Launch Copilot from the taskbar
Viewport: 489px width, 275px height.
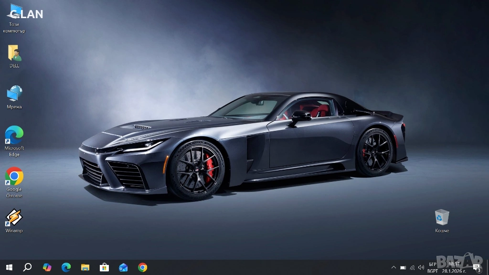[x=47, y=267]
